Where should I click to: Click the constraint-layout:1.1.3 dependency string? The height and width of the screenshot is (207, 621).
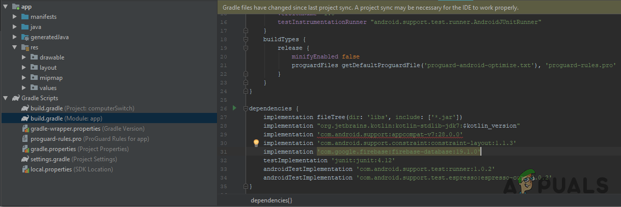[x=417, y=143]
